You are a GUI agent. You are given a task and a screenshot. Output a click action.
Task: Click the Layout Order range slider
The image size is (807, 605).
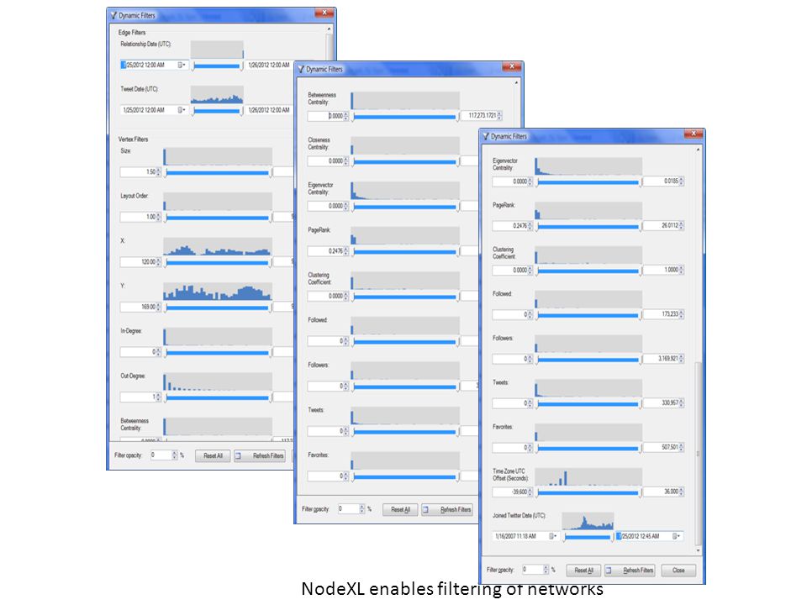click(218, 218)
